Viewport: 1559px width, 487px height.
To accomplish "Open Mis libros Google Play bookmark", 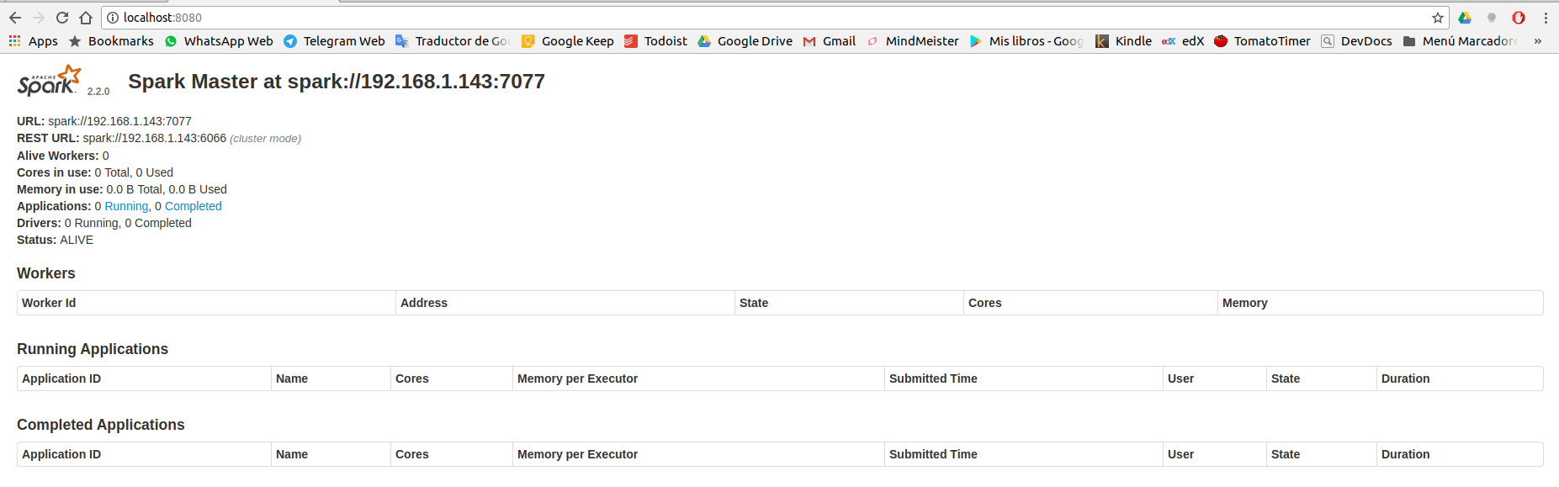I will pyautogui.click(x=1026, y=41).
